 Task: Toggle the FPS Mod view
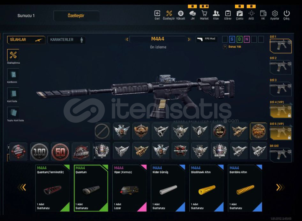pos(207,39)
